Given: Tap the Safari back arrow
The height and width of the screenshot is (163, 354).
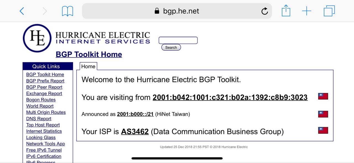Looking at the screenshot, I should click(22, 11).
